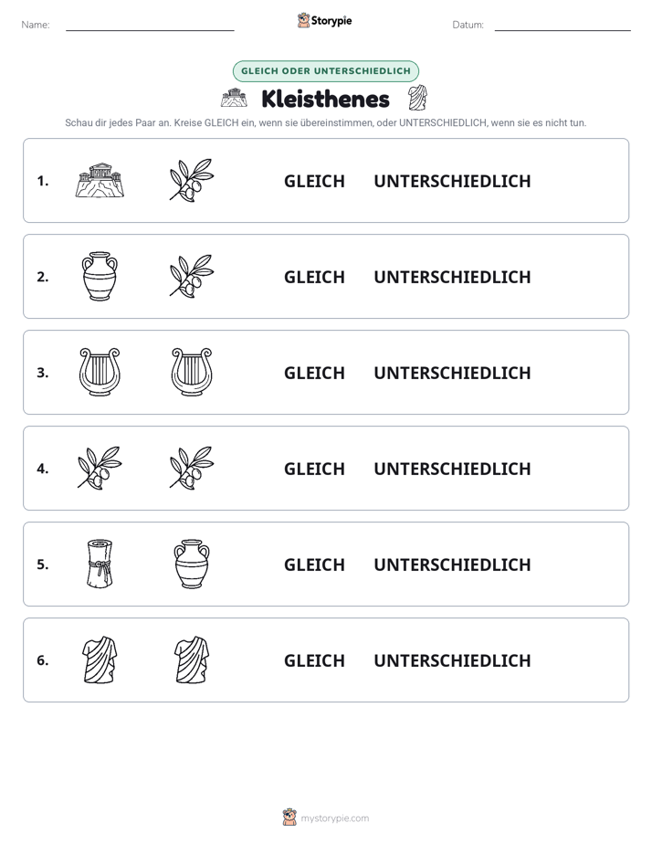
Task: Select UNTERSCHIEDLICH for pair 2
Action: click(x=452, y=277)
